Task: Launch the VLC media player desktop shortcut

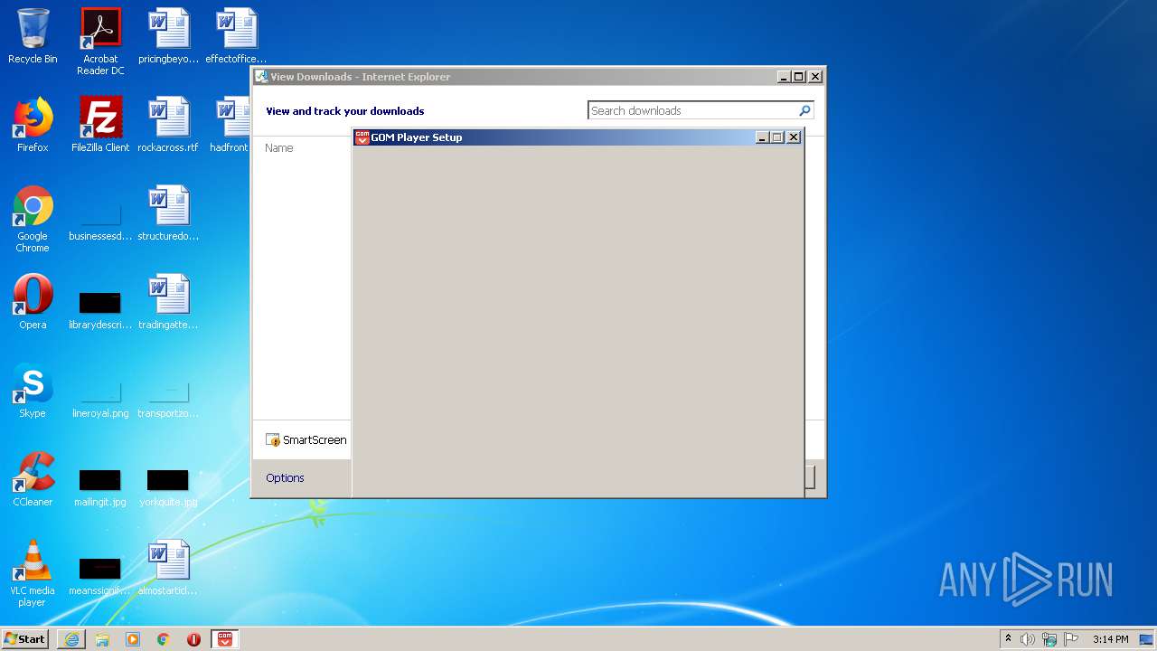Action: tap(33, 573)
